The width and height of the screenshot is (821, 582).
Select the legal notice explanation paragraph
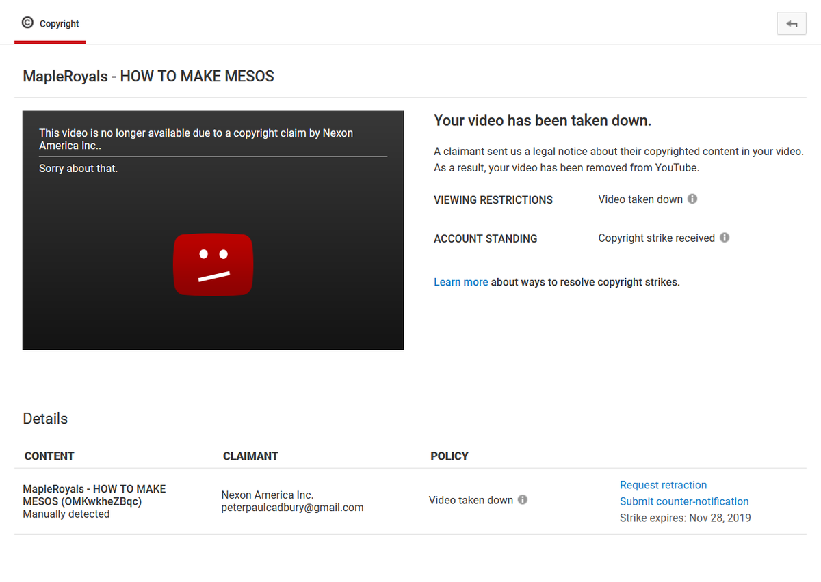click(x=618, y=160)
